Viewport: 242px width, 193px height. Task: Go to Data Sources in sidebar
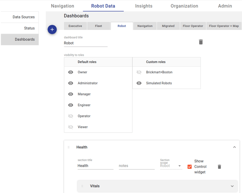point(20,17)
